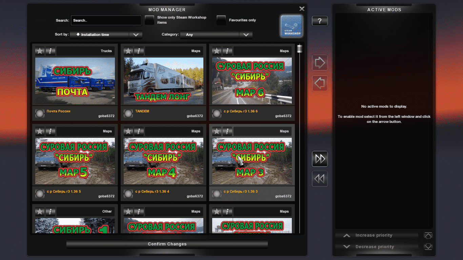Viewport: 463px width, 260px height.
Task: Click the mod list scrollbar handle
Action: [299, 49]
